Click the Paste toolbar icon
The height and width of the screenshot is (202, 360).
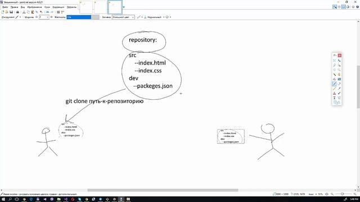click(33, 12)
